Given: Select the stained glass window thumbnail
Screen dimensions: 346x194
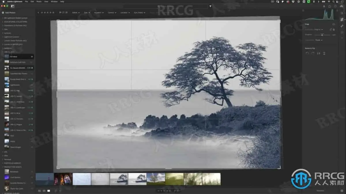Looking at the screenshot, I should pos(63,179).
